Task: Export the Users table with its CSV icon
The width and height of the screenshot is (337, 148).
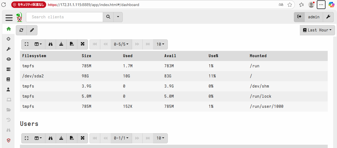Action: pyautogui.click(x=72, y=138)
